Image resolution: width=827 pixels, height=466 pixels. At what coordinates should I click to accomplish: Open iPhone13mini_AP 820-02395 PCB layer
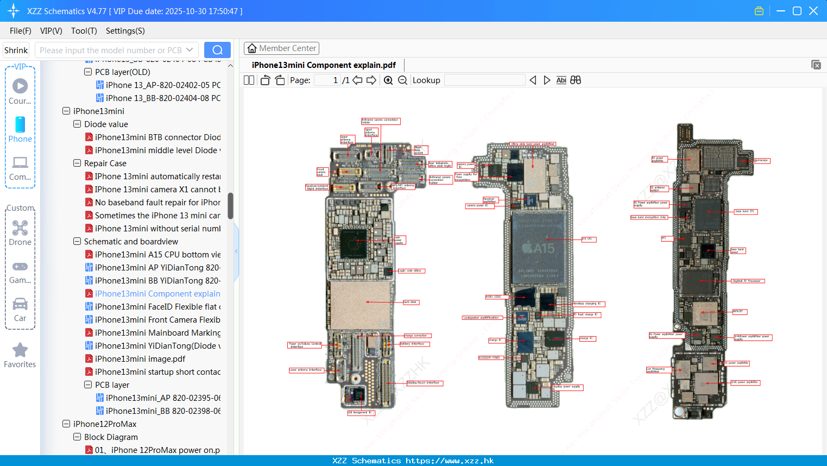click(158, 398)
